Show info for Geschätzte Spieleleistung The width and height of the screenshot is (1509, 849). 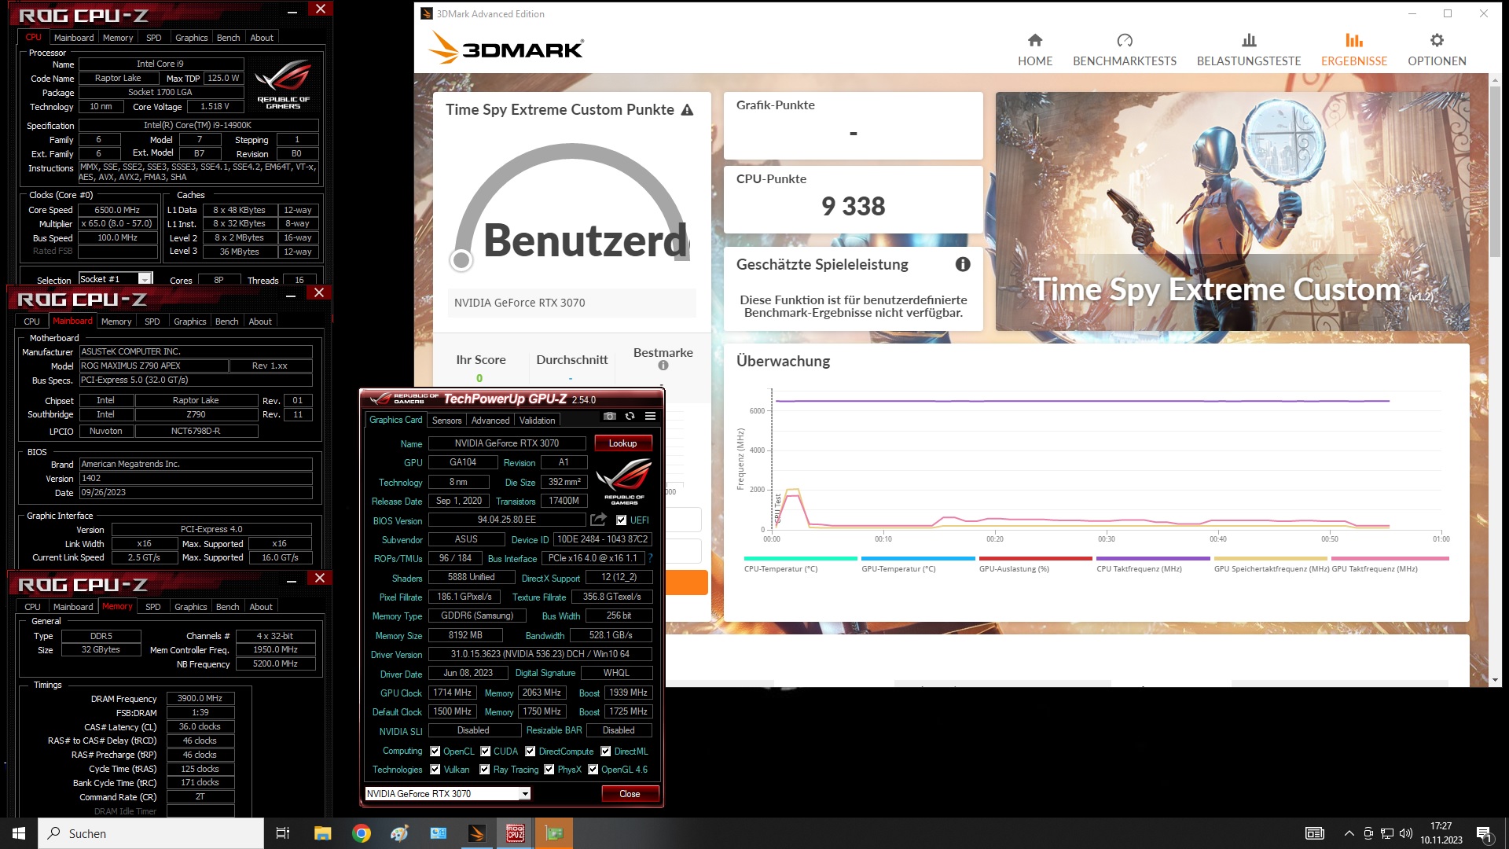click(962, 264)
